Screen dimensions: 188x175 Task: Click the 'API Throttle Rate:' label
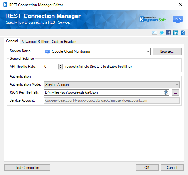click(23, 67)
